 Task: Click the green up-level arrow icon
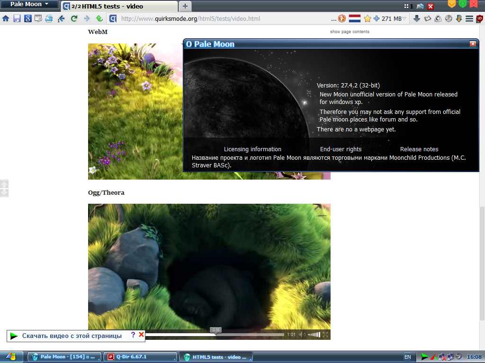pyautogui.click(x=99, y=18)
